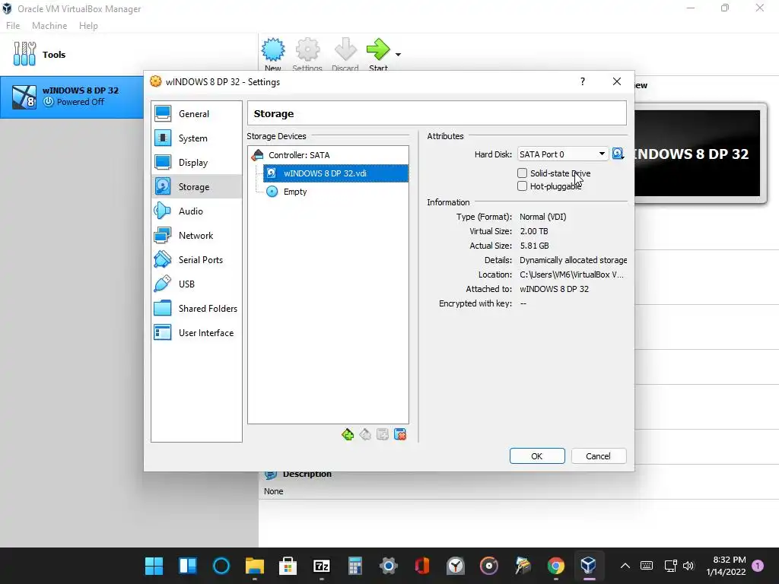
Task: Open Microsoft Store from taskbar
Action: (288, 565)
